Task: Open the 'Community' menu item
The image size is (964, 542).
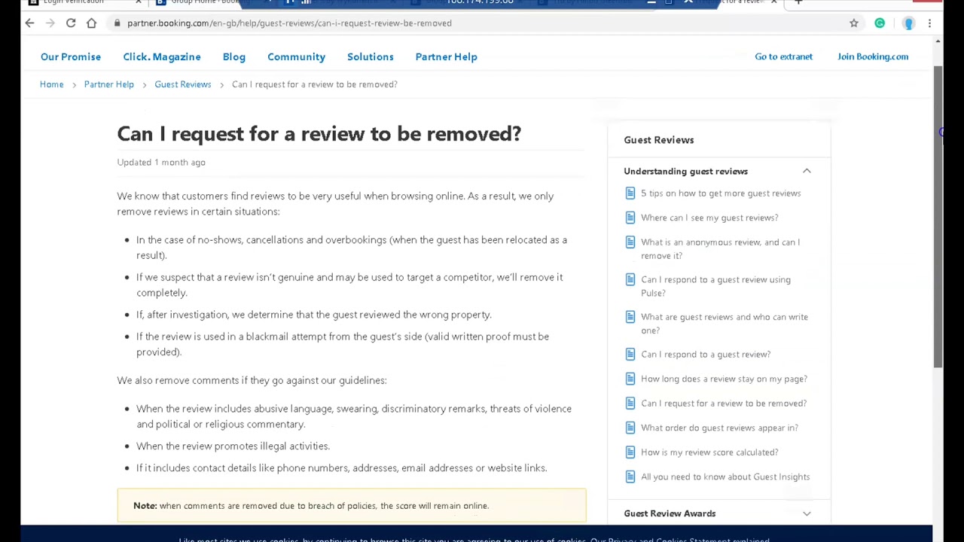Action: (x=296, y=56)
